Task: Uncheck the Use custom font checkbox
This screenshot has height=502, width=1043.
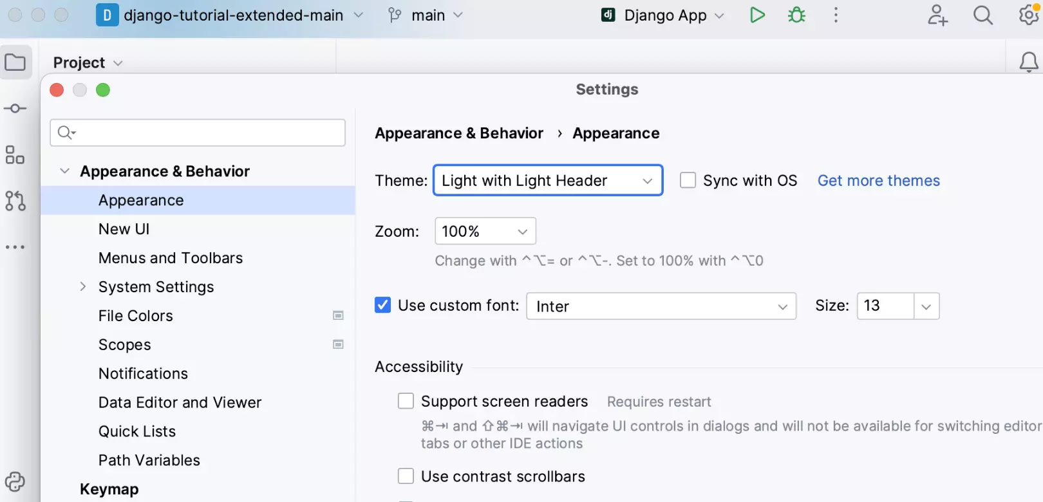Action: pyautogui.click(x=382, y=305)
